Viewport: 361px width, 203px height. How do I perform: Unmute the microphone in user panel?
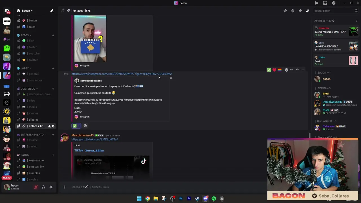36,187
